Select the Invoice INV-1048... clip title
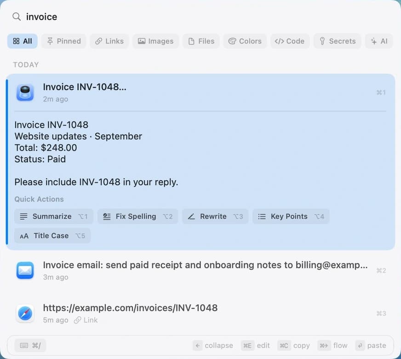 point(85,87)
